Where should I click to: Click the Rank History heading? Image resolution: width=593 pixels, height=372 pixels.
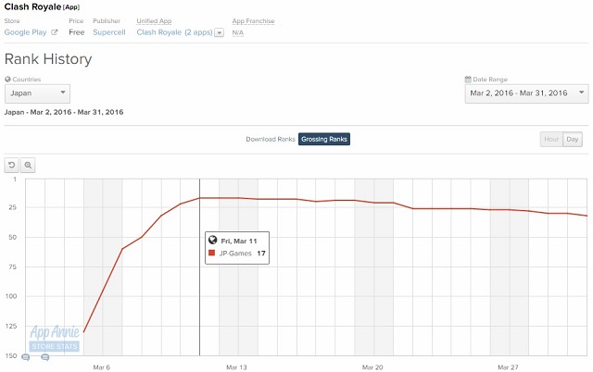(x=48, y=59)
